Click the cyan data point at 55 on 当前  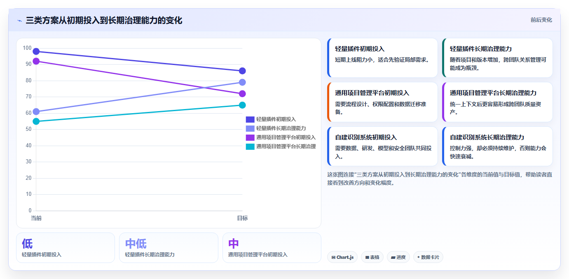(36, 121)
